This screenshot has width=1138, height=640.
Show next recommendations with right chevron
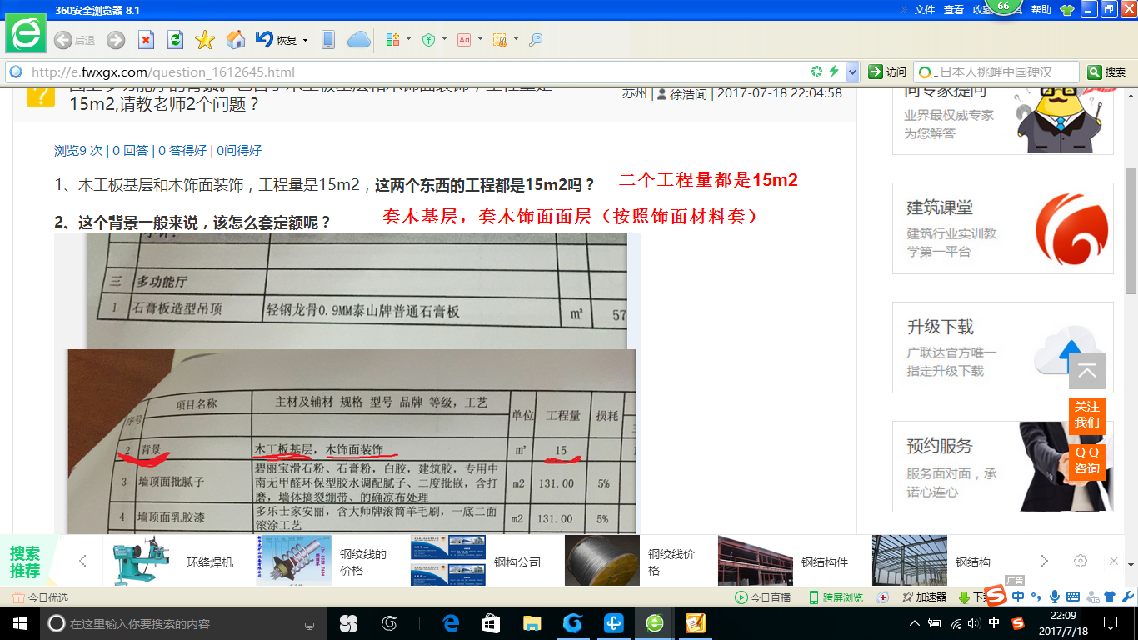pyautogui.click(x=1044, y=561)
